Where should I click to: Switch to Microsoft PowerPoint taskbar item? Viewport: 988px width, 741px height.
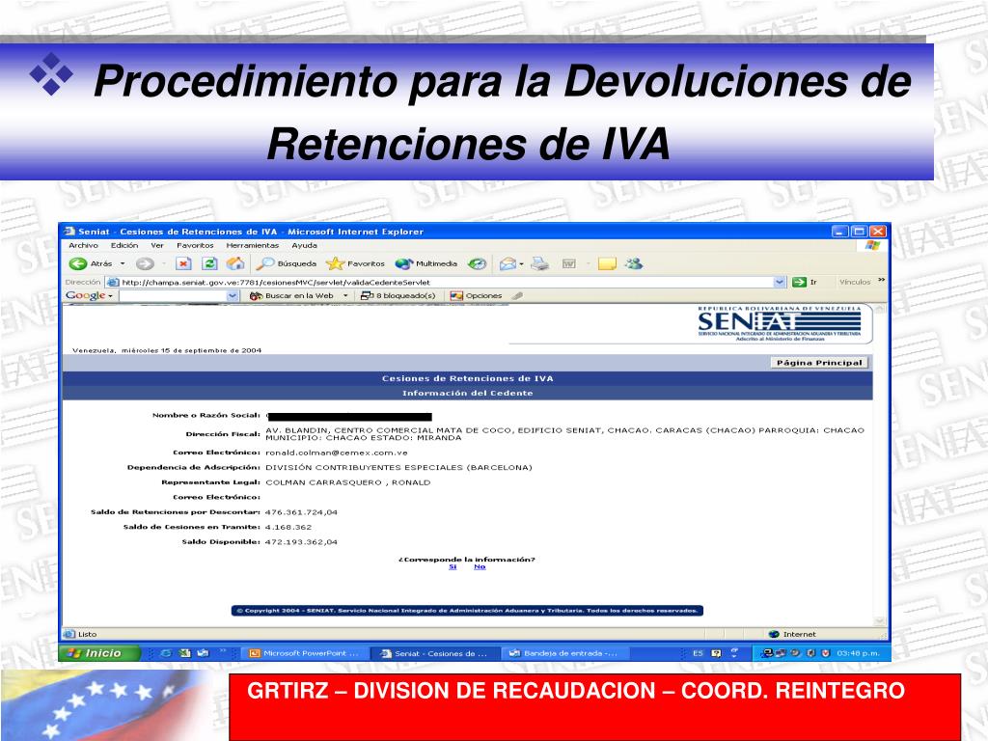[x=305, y=653]
